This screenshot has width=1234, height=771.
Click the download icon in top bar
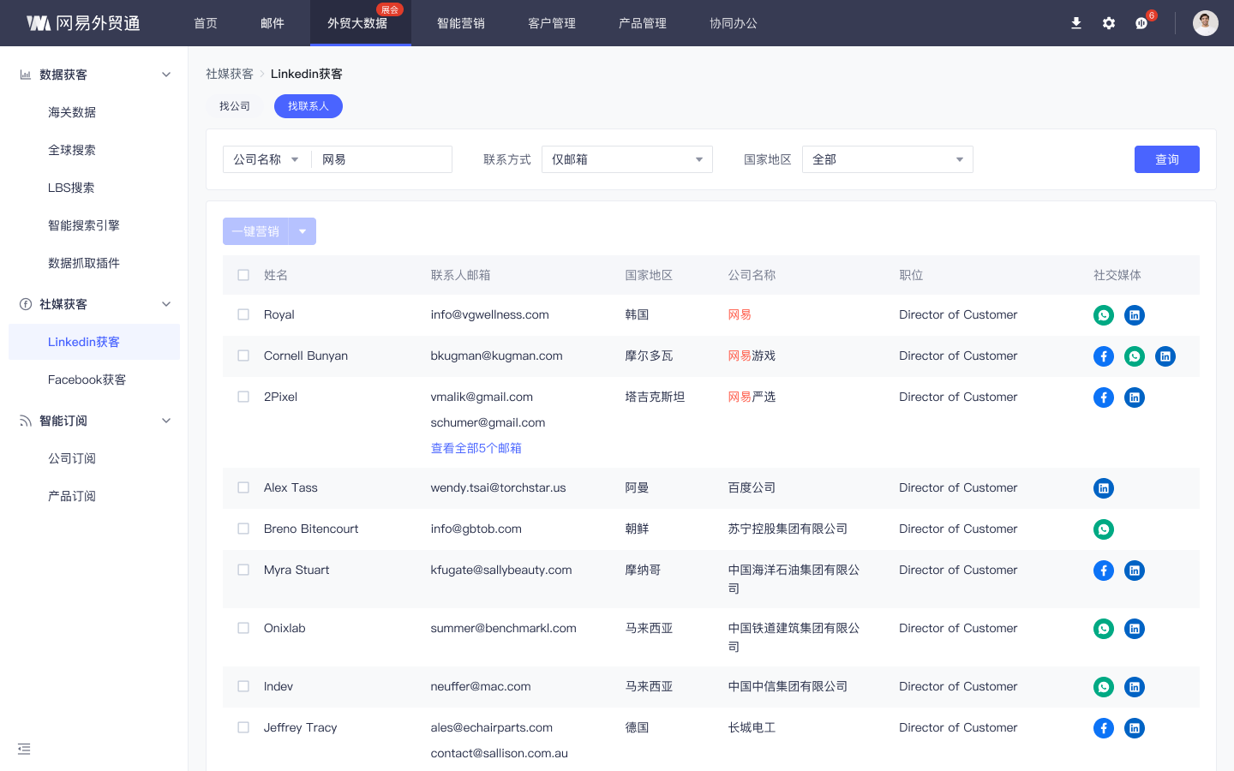[1076, 23]
